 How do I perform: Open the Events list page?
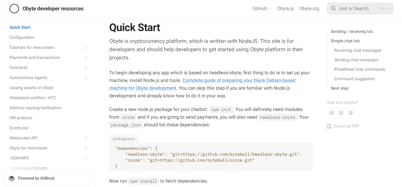click(x=19, y=128)
